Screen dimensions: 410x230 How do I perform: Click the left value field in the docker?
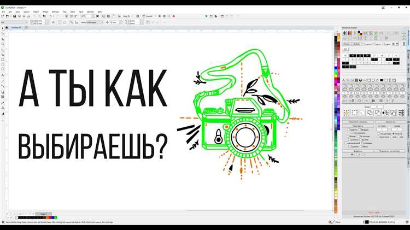click(382, 129)
